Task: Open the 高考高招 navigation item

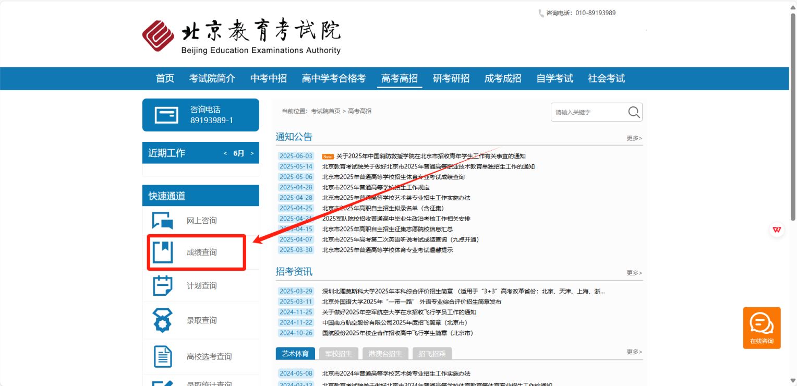Action: [x=400, y=78]
